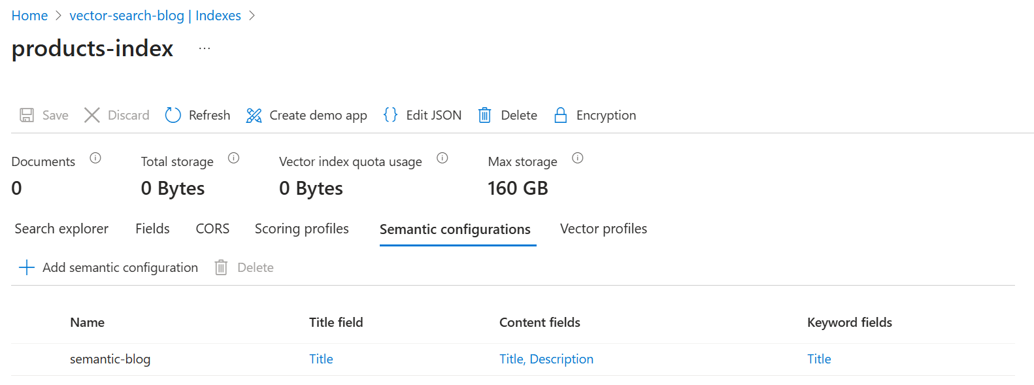Click the Add semantic configuration label
The image size is (1034, 385).
120,267
